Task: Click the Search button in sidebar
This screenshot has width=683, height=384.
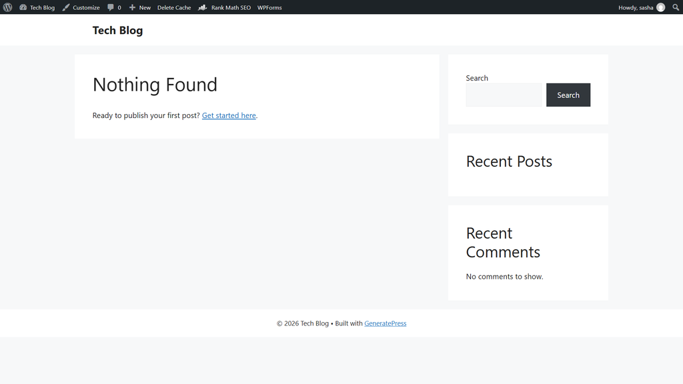Action: tap(568, 95)
